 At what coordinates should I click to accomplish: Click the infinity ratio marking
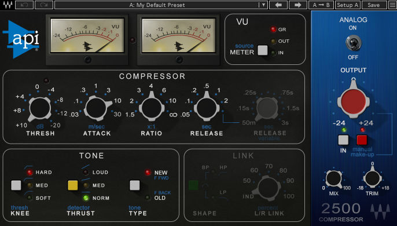(173, 115)
